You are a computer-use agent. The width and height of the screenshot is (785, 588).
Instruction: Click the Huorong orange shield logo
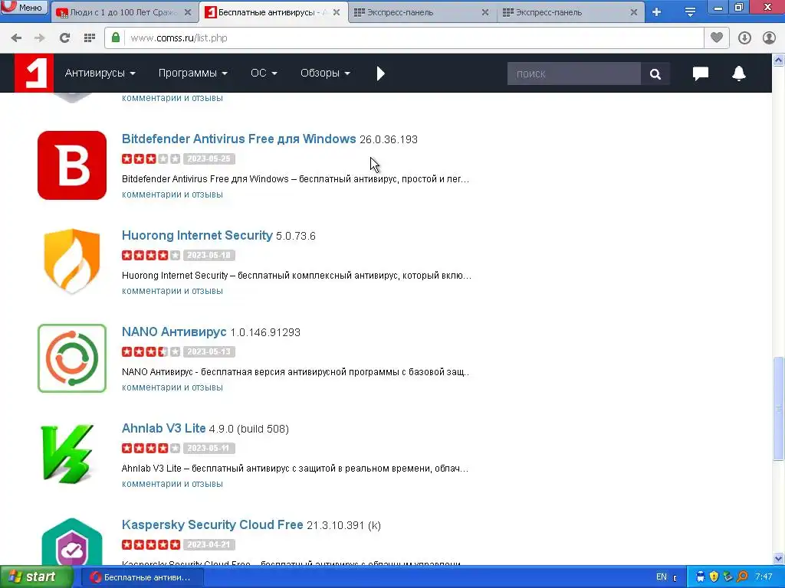(72, 261)
